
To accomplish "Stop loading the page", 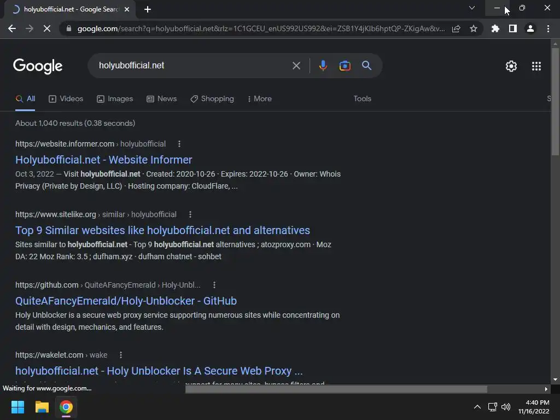I will [x=47, y=28].
